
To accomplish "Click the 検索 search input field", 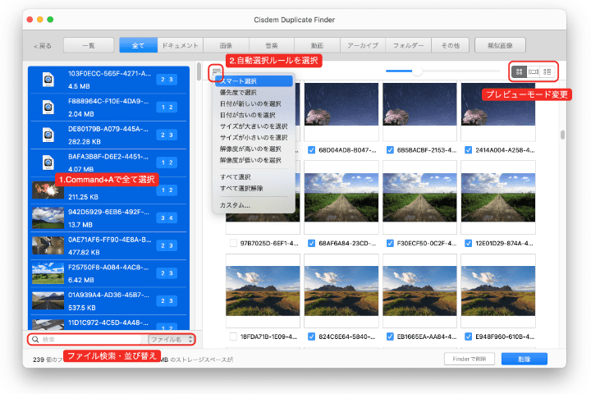I will pos(90,339).
